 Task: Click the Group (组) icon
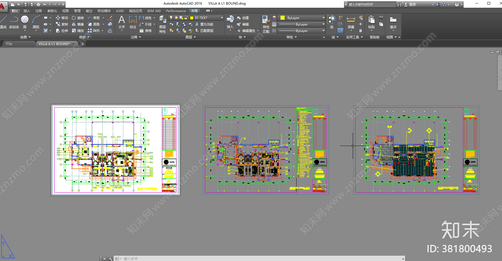(332, 22)
